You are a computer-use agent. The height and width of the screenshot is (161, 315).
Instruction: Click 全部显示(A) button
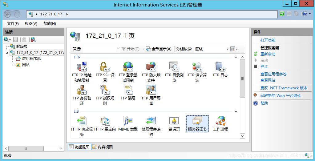pos(159,49)
